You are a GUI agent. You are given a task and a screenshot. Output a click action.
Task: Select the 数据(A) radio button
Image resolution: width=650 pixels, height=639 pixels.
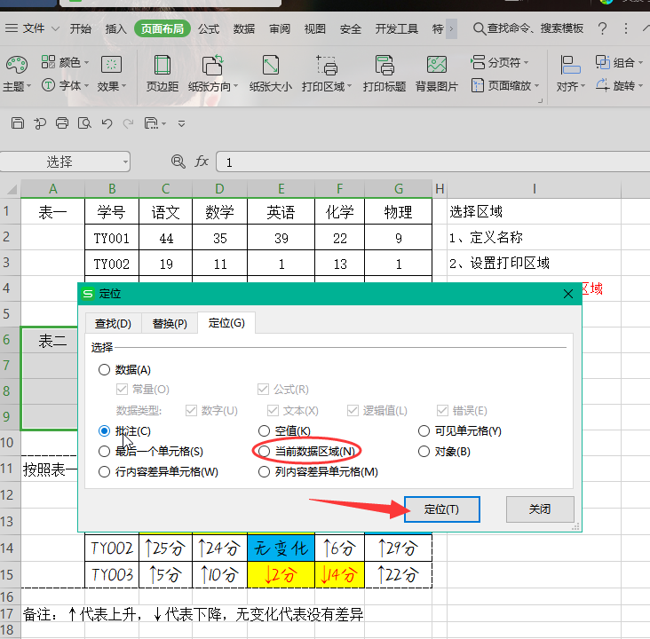coord(104,369)
